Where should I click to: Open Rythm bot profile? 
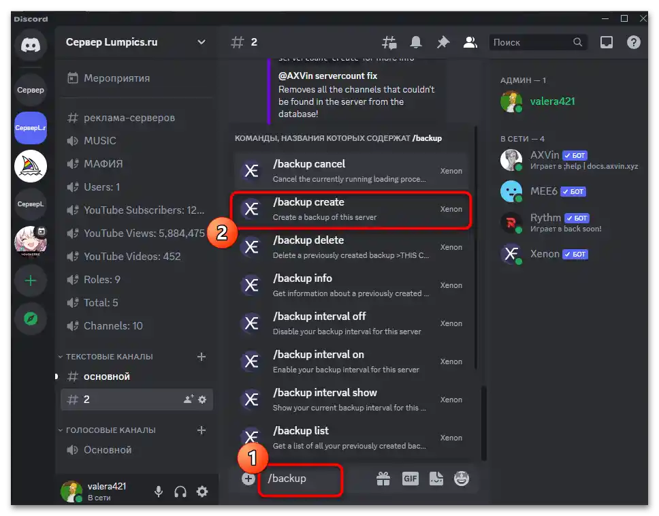click(x=570, y=223)
